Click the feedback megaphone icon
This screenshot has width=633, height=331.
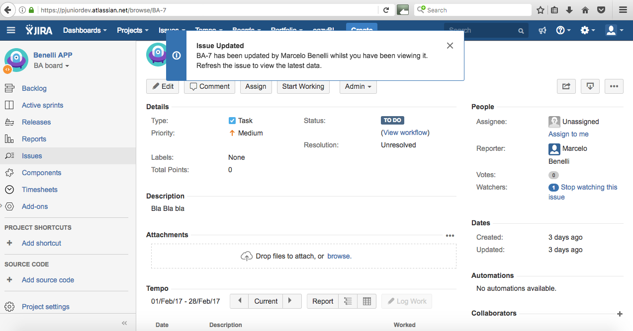[543, 30]
